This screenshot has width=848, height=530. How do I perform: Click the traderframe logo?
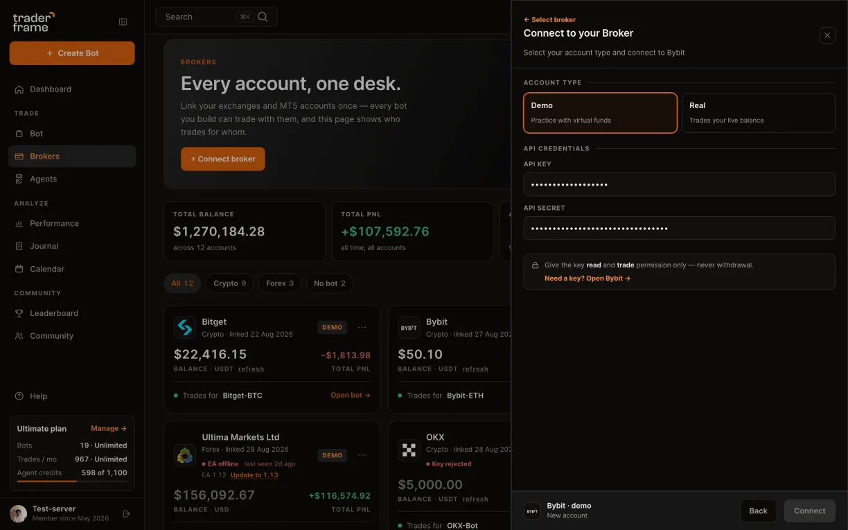pos(33,21)
